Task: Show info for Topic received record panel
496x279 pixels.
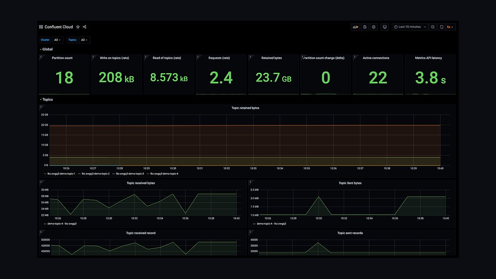Action: (x=41, y=232)
